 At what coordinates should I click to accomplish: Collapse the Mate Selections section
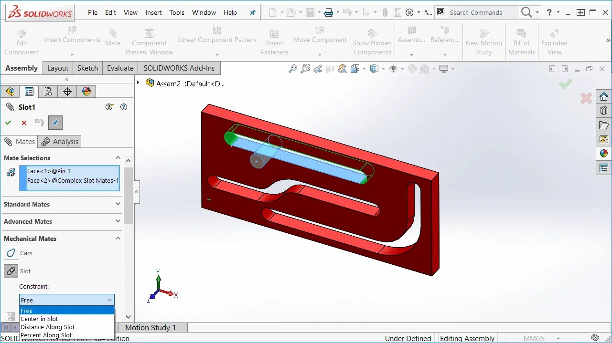[117, 157]
